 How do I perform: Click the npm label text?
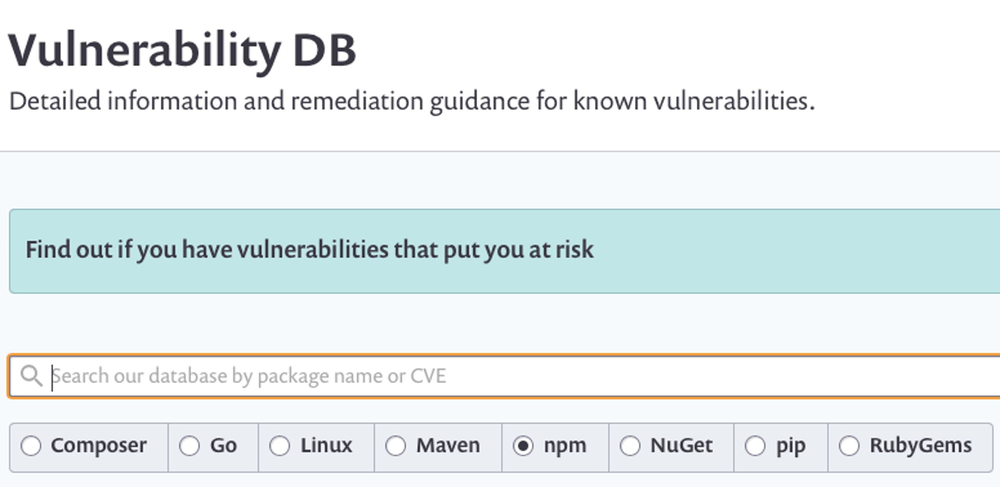click(x=565, y=446)
